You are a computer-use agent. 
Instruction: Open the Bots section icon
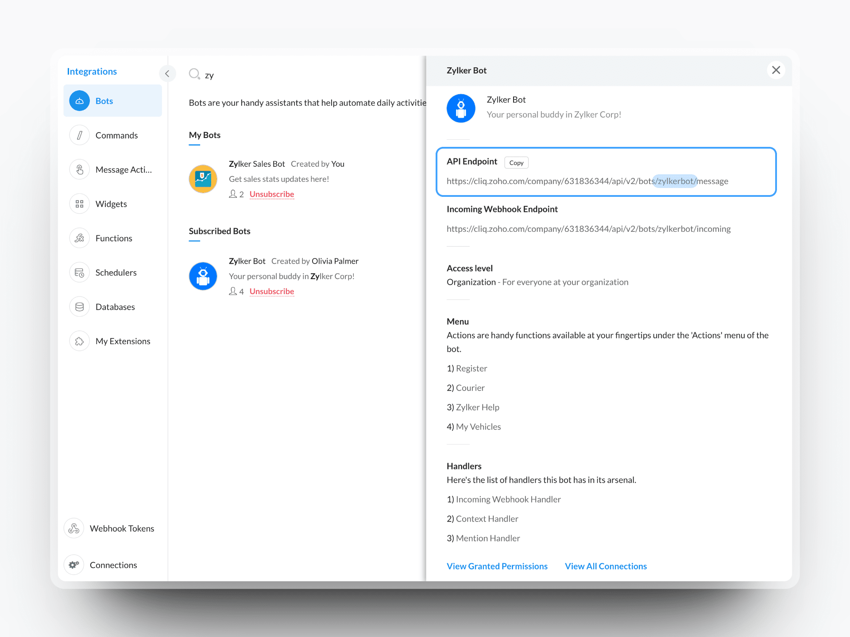(80, 101)
